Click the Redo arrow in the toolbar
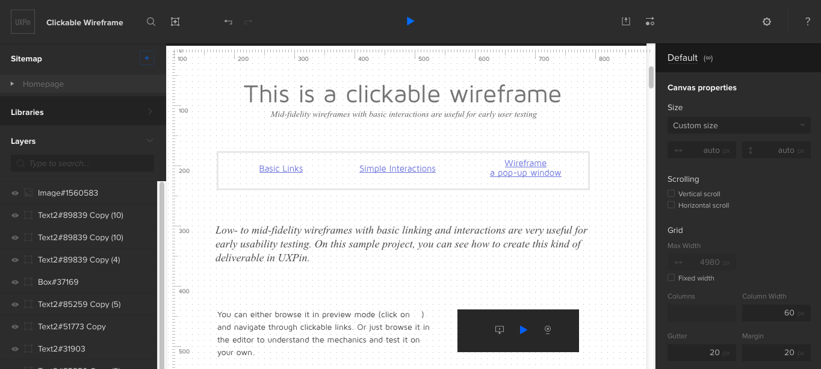 tap(248, 21)
